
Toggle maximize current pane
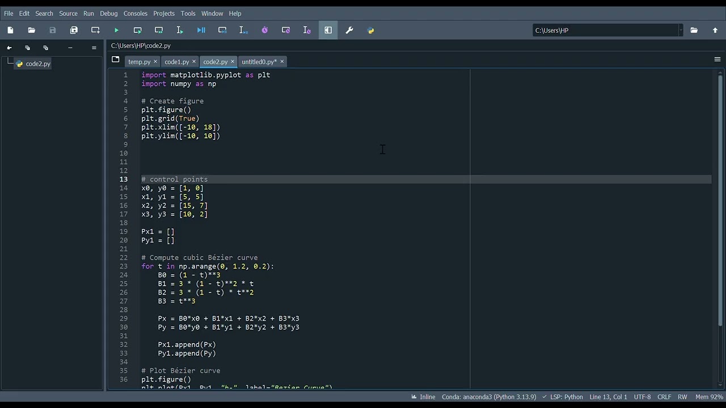coord(328,30)
